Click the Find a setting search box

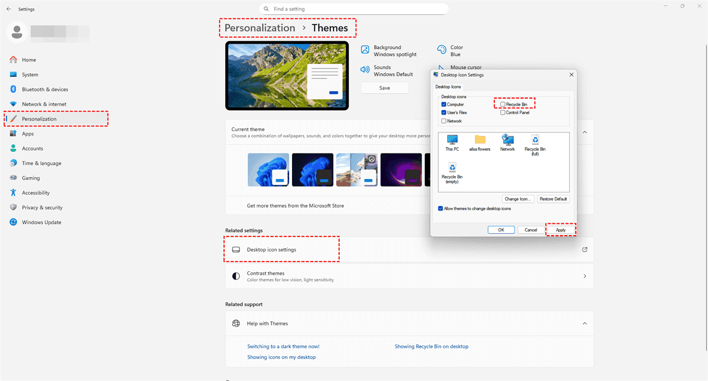point(354,9)
